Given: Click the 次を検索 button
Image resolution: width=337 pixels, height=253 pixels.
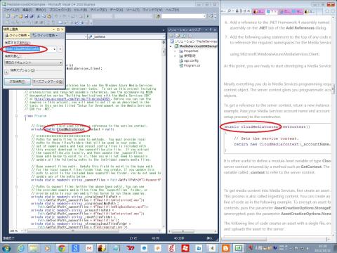Looking at the screenshot, I should point(18,82).
